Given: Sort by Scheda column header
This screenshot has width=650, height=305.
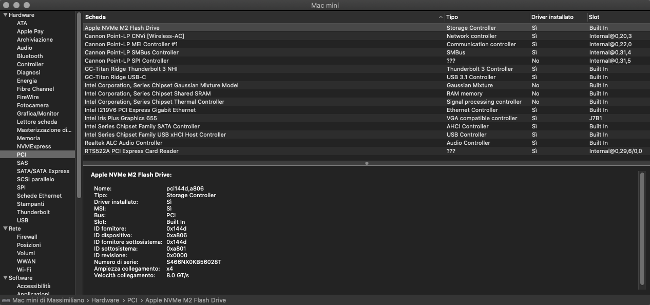Looking at the screenshot, I should coord(264,17).
